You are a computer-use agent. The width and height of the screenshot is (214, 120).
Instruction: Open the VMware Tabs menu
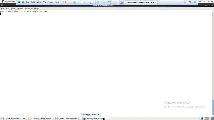coord(50,2)
